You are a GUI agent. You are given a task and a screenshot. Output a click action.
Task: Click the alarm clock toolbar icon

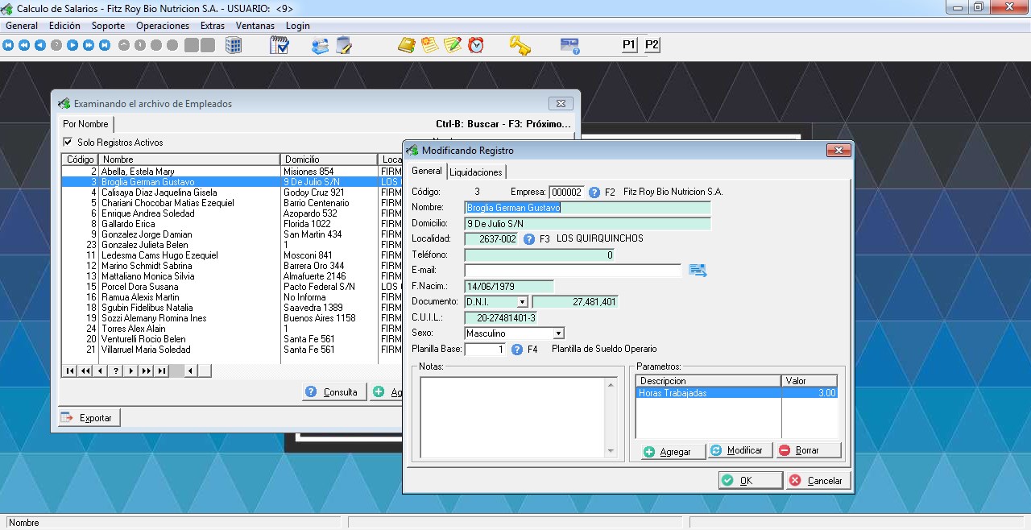(x=476, y=45)
